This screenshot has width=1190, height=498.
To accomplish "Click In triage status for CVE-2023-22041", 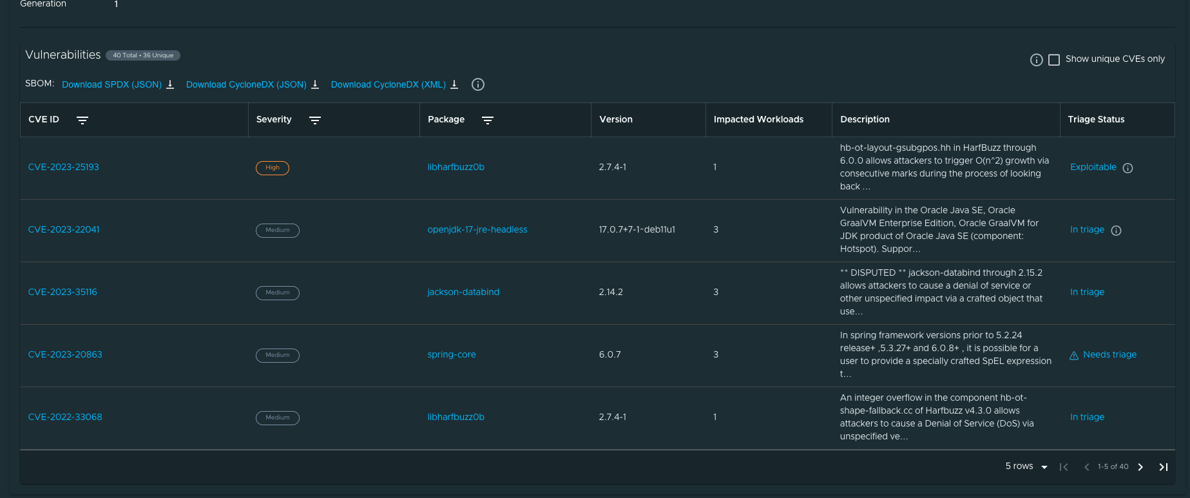I will (x=1087, y=229).
